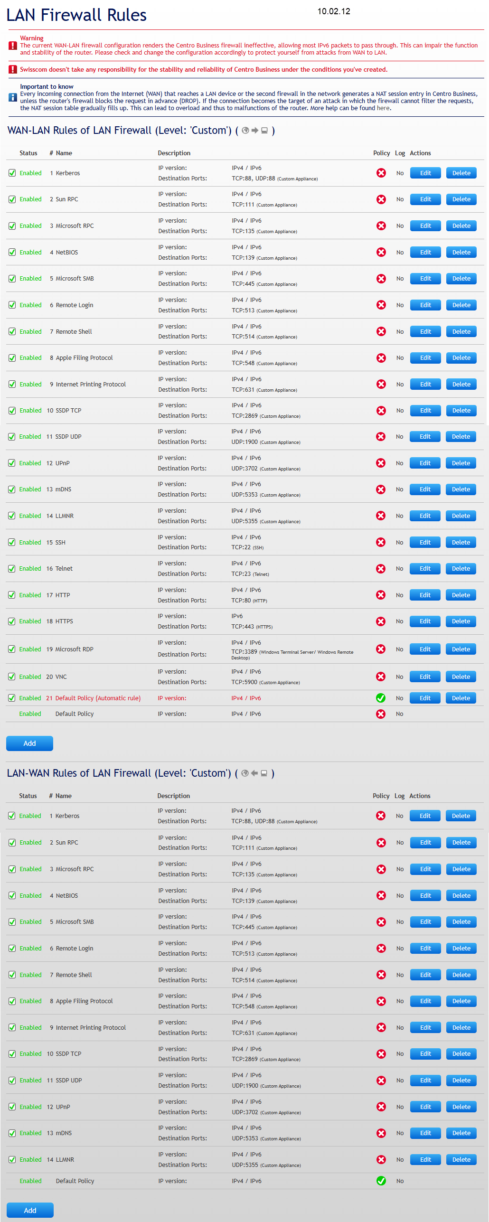Image resolution: width=489 pixels, height=1222 pixels.
Task: Delete the LAN-WAN LLMNR rule
Action: click(461, 1159)
